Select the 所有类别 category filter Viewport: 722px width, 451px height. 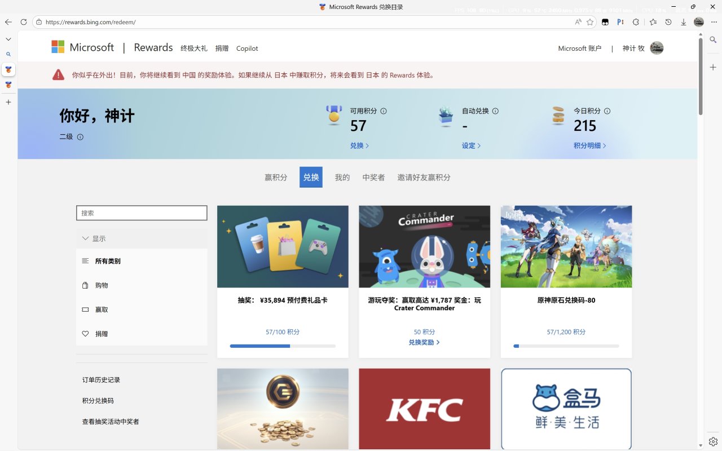pyautogui.click(x=142, y=261)
